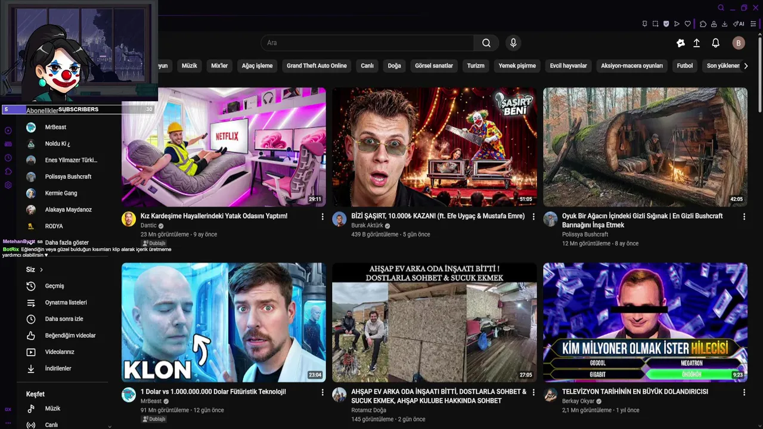Select the Evcil hayvanlar chip
Viewport: 763px width, 429px height.
(x=568, y=66)
